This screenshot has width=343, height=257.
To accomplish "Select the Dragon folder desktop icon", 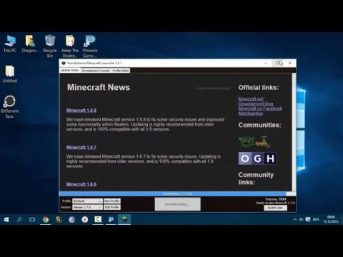I will 30,44.
